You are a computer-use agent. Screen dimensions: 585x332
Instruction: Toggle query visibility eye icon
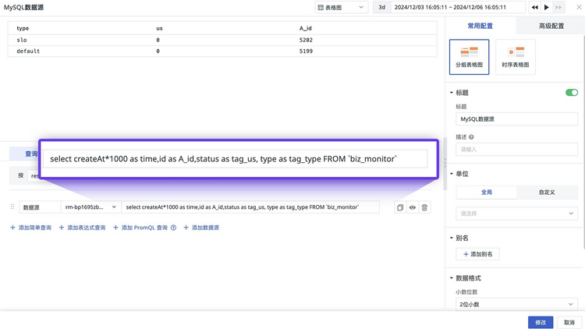click(x=413, y=207)
